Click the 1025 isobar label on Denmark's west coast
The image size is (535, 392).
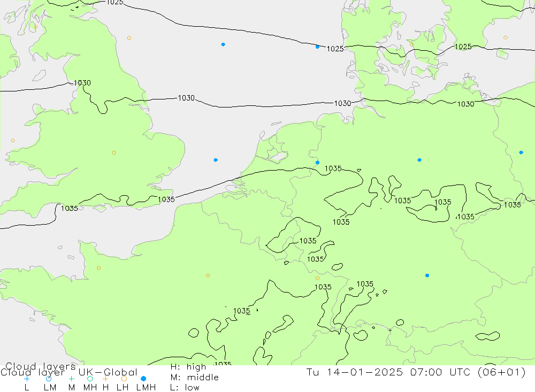pos(335,49)
